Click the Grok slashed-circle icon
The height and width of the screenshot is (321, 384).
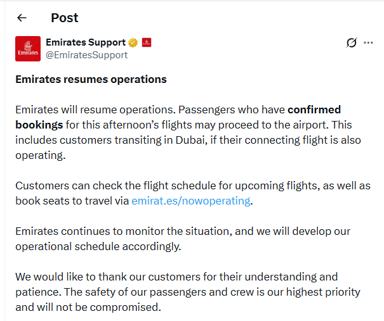click(351, 43)
